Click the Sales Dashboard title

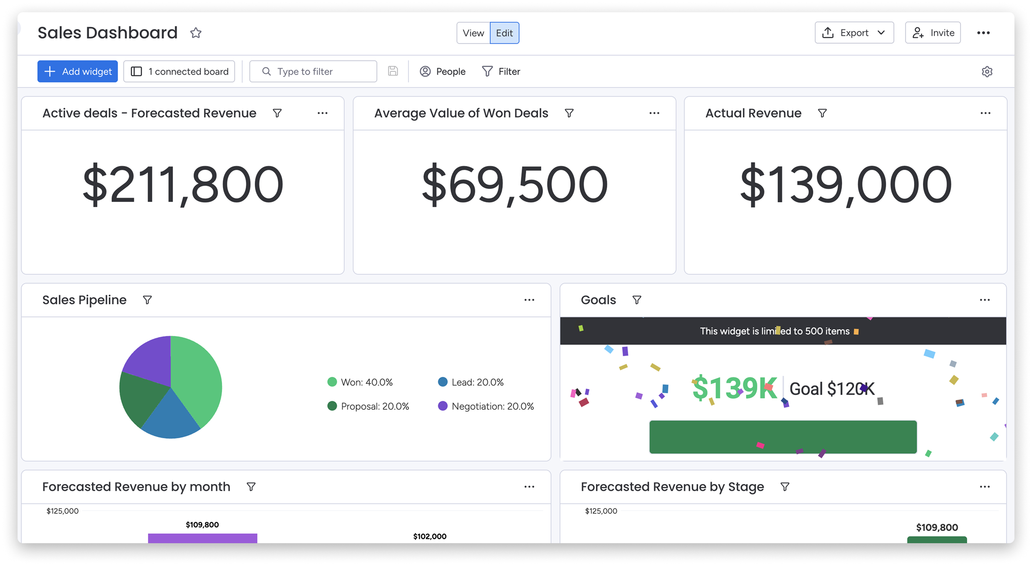(x=107, y=33)
